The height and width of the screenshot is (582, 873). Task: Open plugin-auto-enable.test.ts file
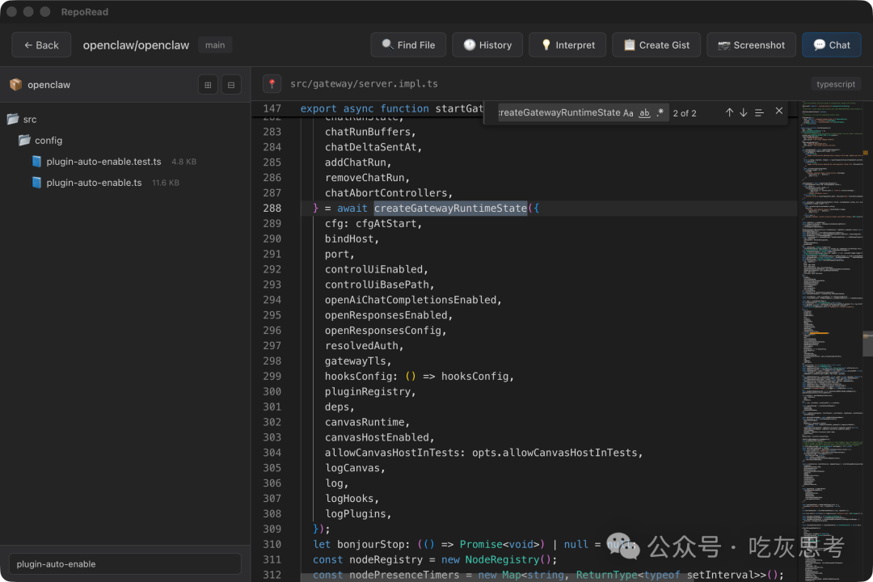click(103, 162)
